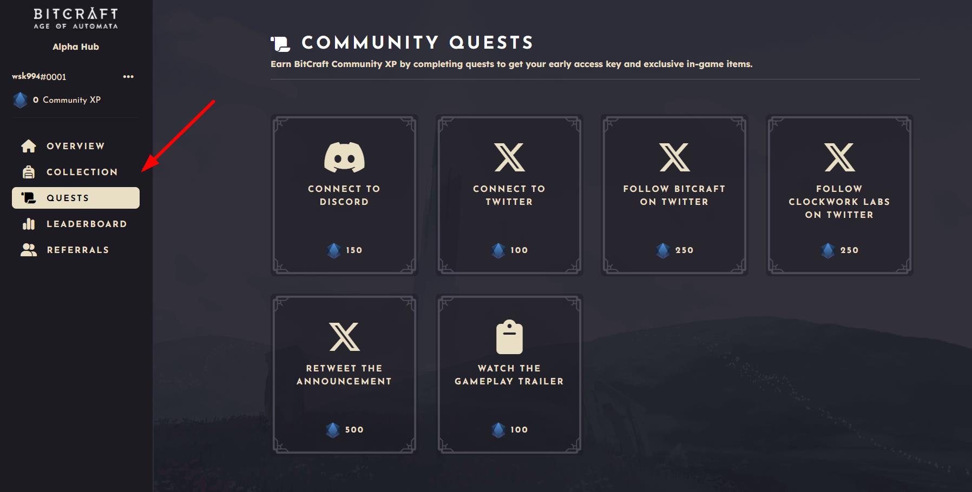Click the Discord logo icon
Screen dimensions: 972x492
pyautogui.click(x=344, y=157)
